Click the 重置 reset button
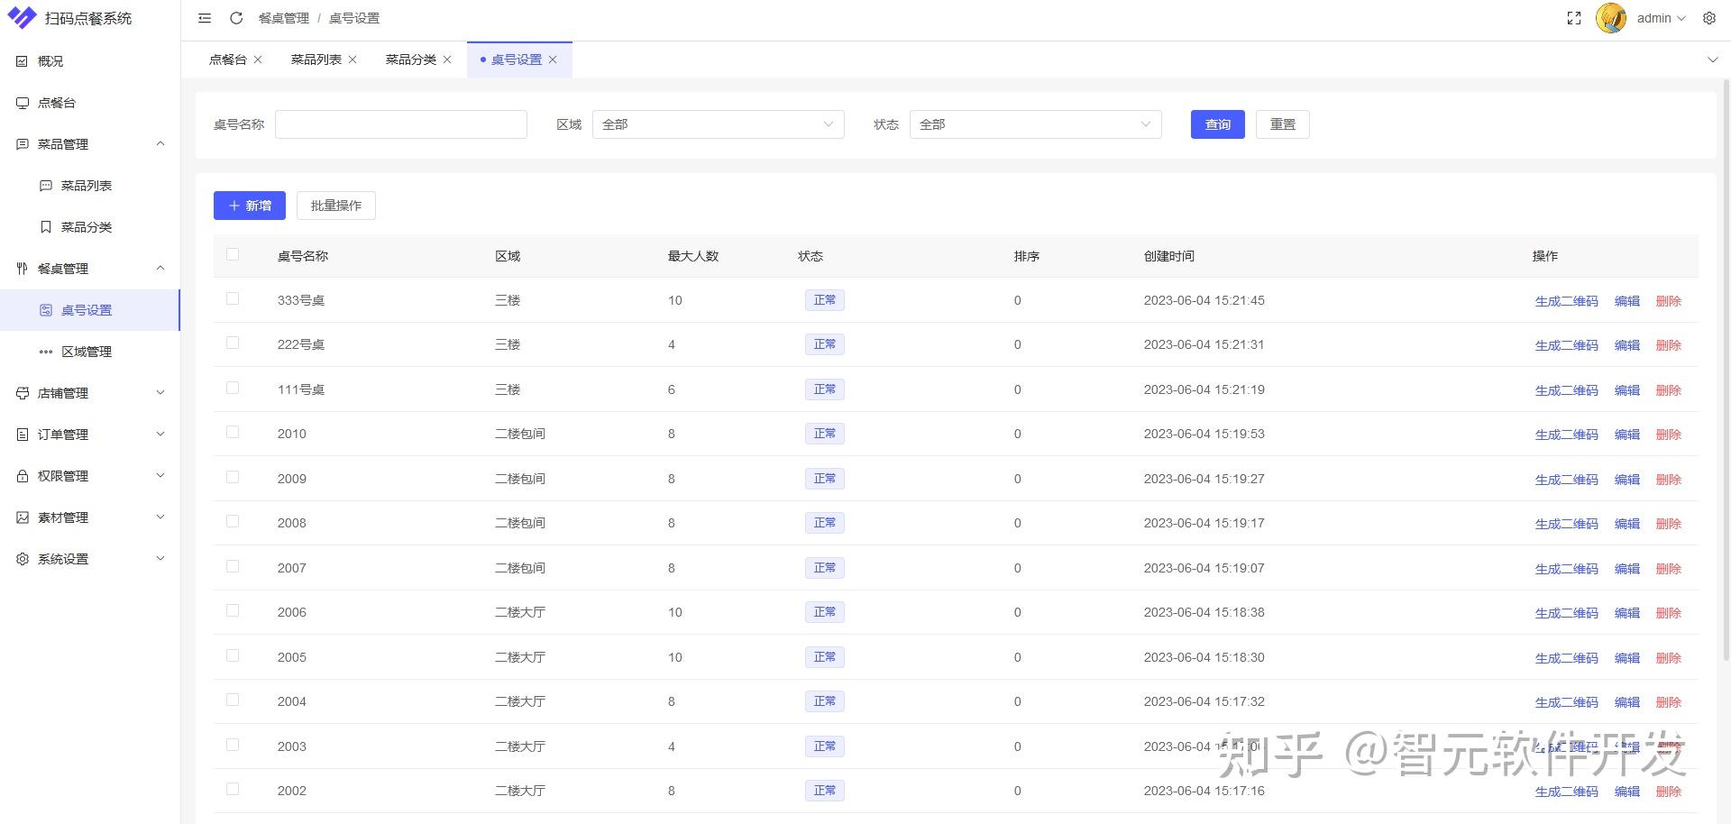 [1283, 124]
